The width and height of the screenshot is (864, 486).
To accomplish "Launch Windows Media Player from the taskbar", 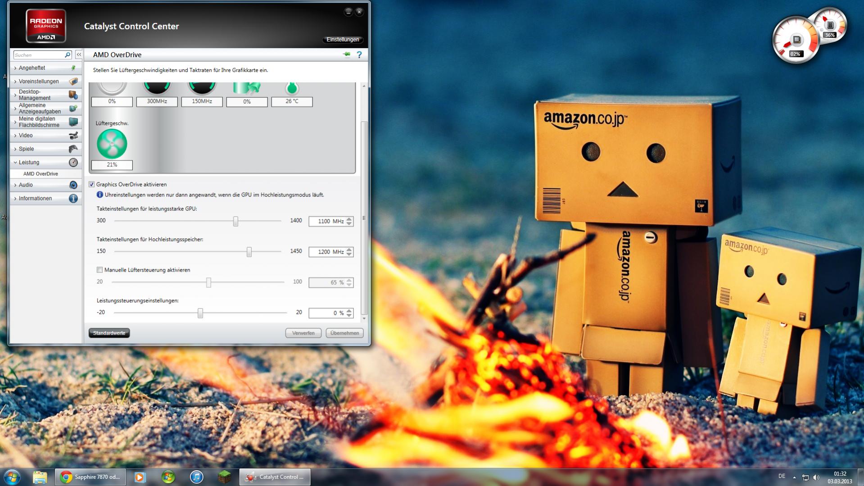I will coord(140,477).
